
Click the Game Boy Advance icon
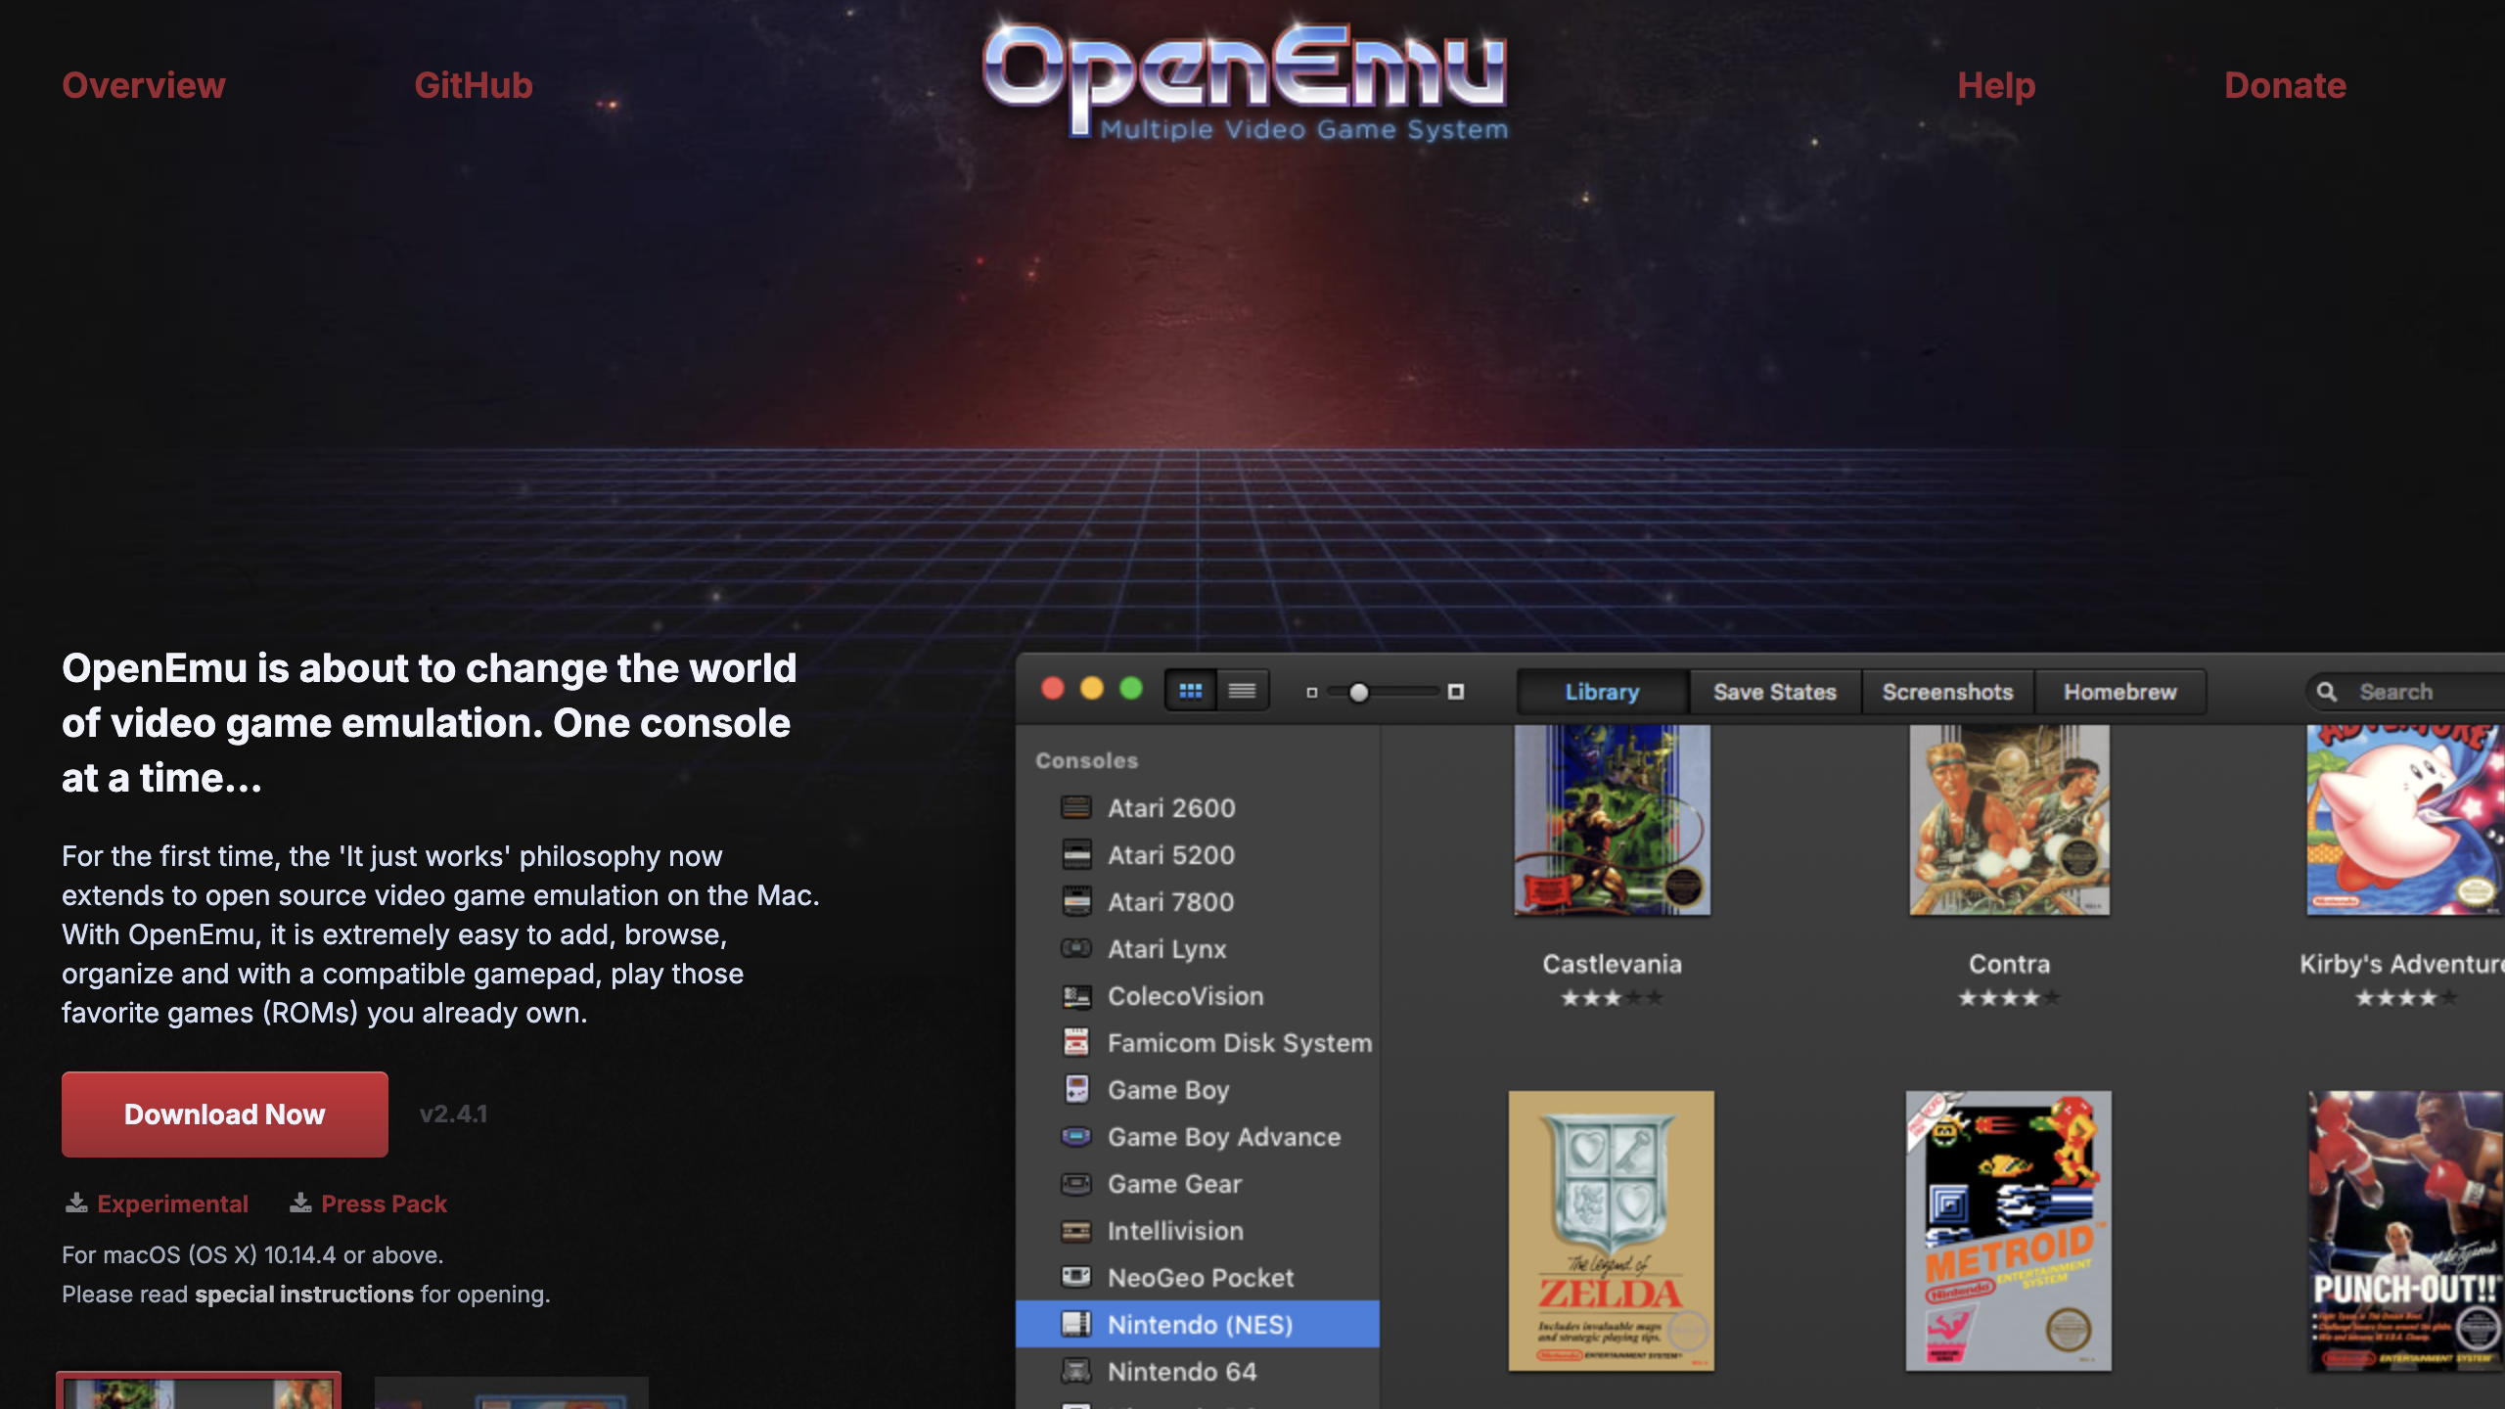[1076, 1136]
